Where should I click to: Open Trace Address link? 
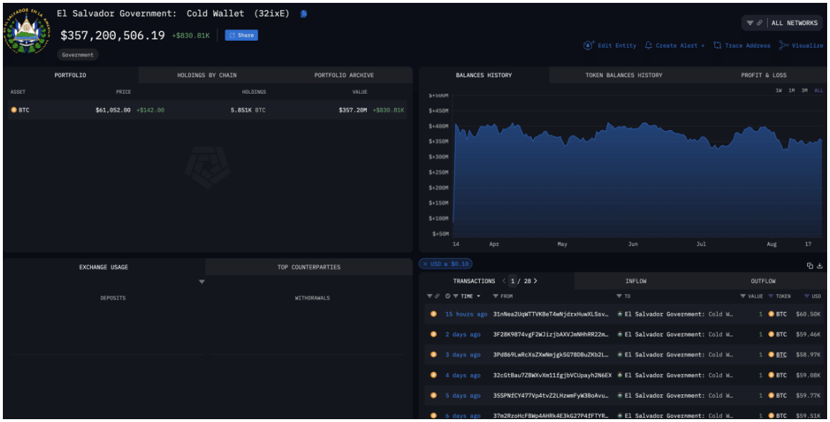pos(747,46)
